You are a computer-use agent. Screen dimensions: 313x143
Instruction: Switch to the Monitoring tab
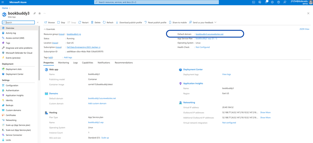tap(64, 63)
